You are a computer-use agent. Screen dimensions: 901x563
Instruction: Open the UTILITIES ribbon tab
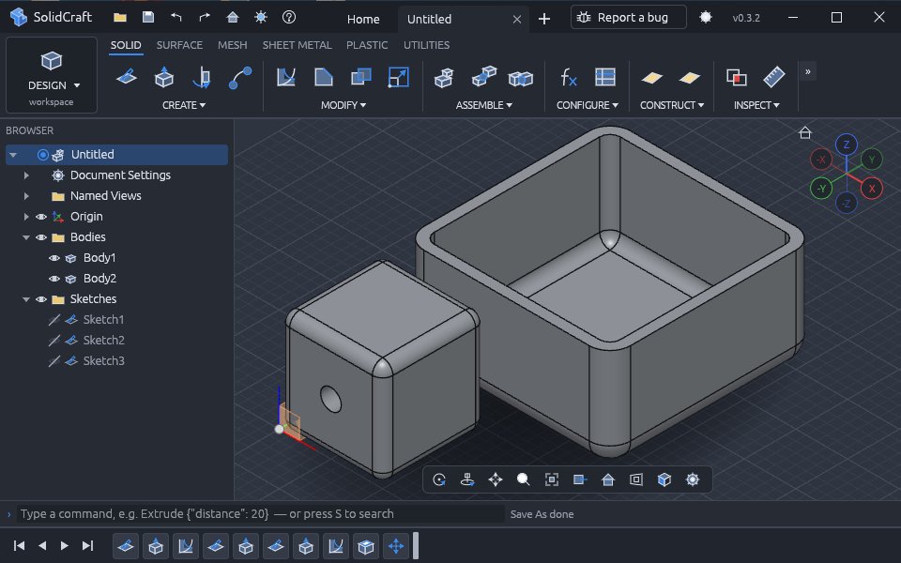coord(426,45)
